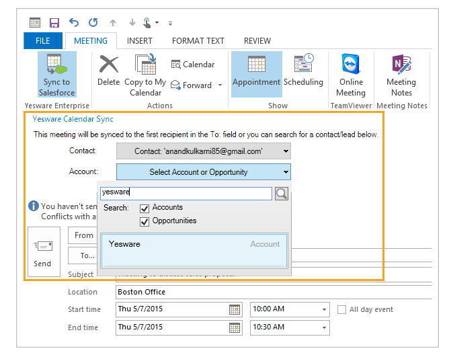Enable the All day event checkbox
449x353 pixels.
pos(341,309)
